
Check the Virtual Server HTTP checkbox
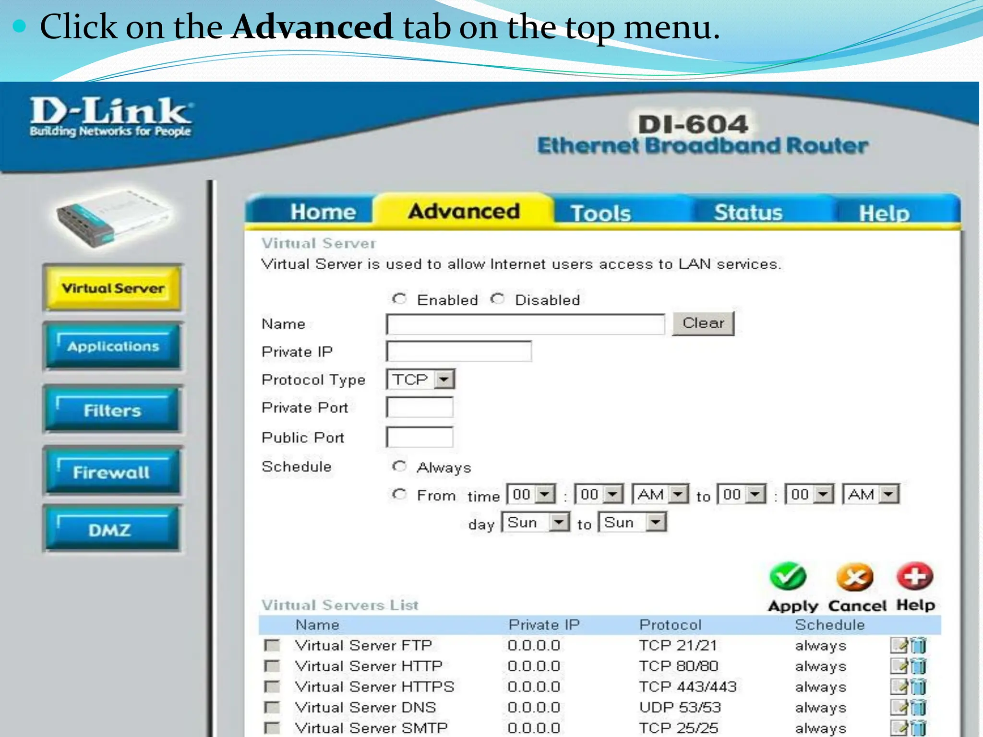(272, 666)
